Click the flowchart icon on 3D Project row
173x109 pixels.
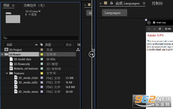pos(78,50)
